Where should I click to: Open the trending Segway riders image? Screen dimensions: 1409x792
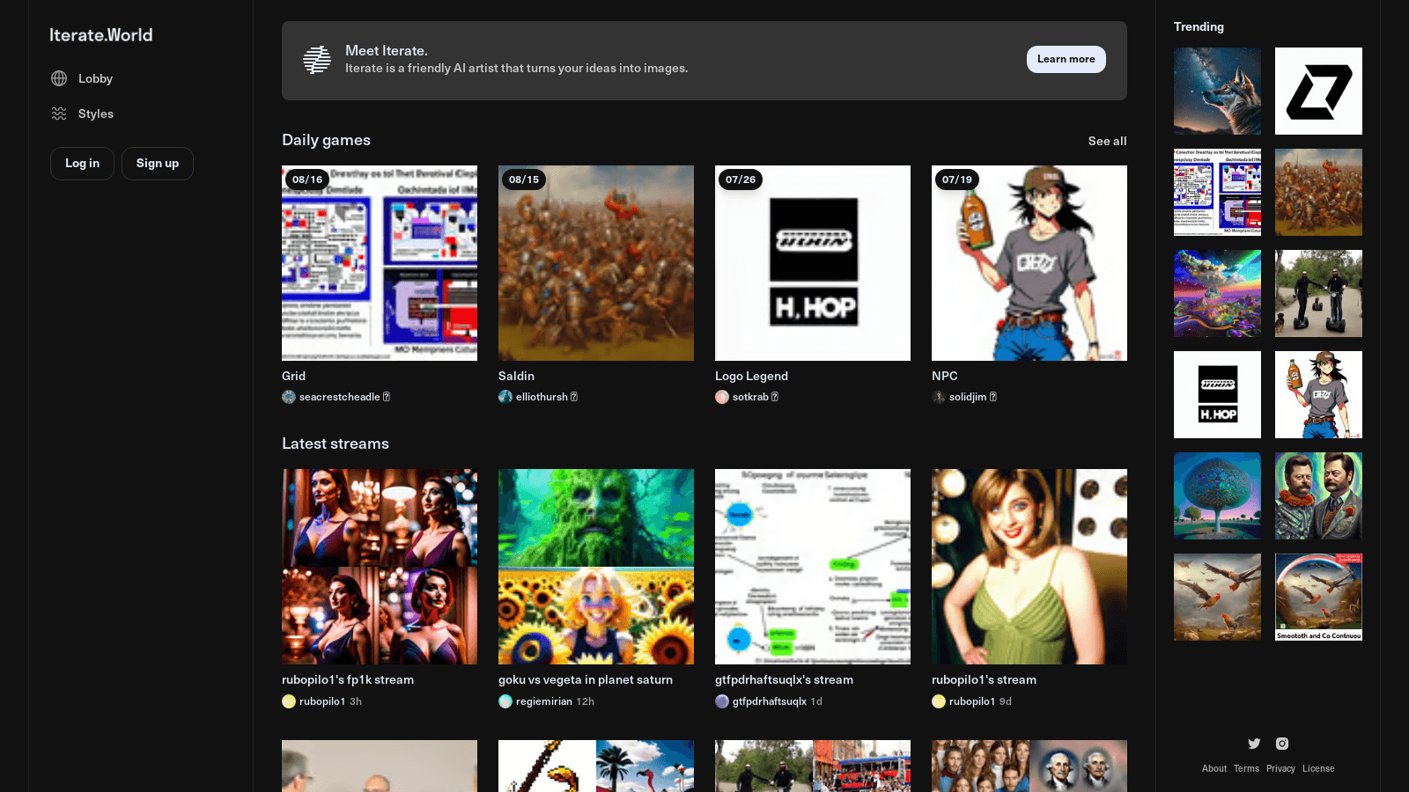1318,293
